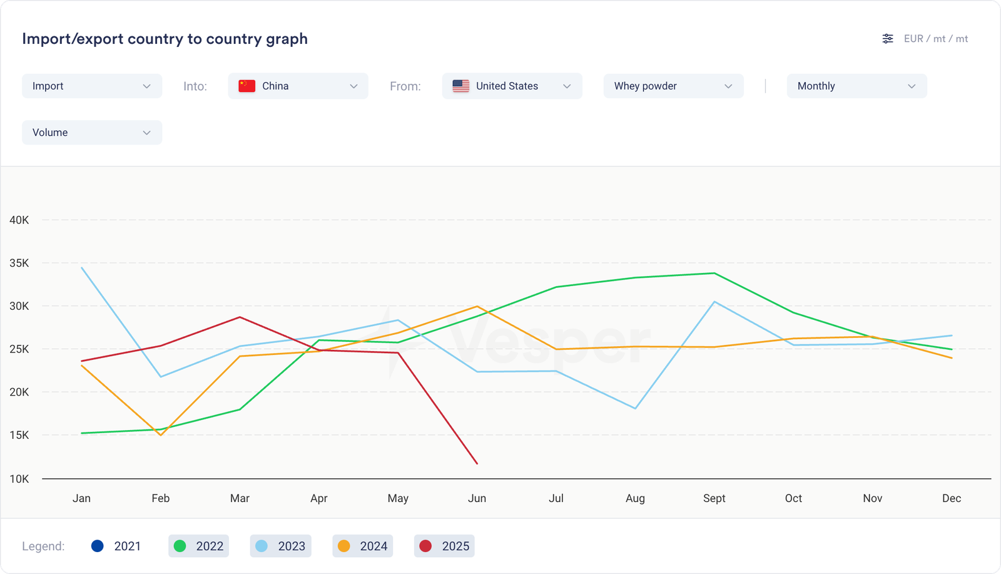
Task: Click the chevron in the Monthly dropdown
Action: pos(912,86)
